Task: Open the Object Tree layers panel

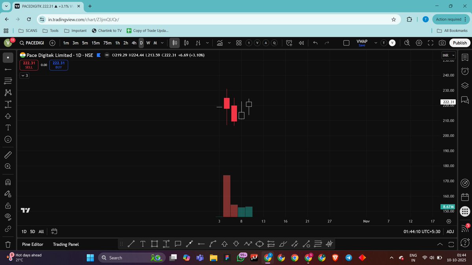Action: pyautogui.click(x=465, y=84)
